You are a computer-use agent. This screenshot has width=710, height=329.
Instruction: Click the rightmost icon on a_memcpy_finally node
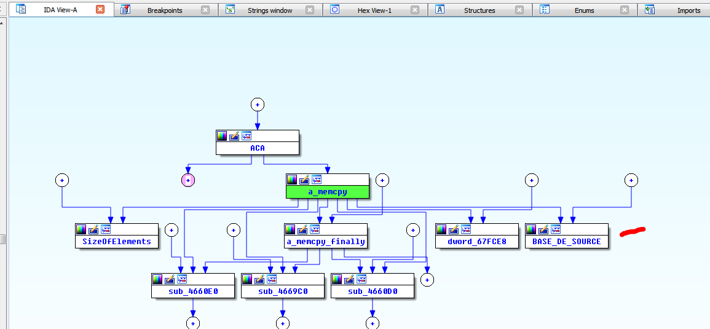click(315, 229)
